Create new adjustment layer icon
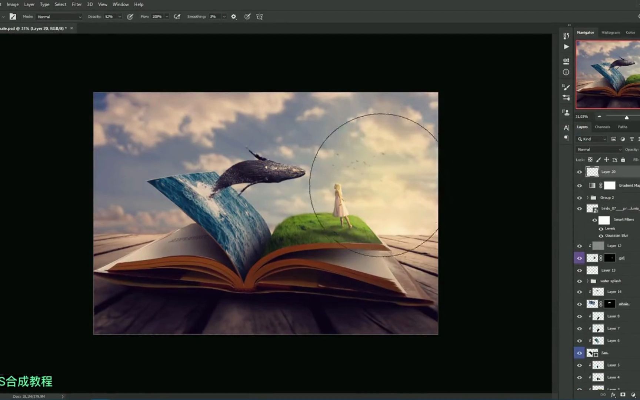640x400 pixels. [633, 395]
